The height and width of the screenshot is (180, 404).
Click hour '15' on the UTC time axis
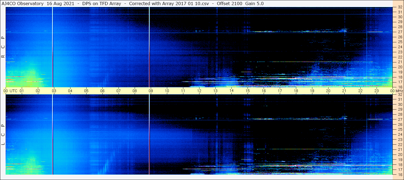248,91
